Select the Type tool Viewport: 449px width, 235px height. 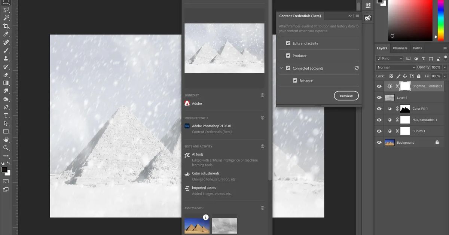6,115
